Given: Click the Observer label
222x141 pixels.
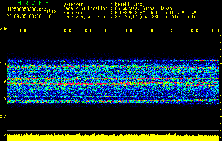Looking at the screenshot, I should tap(73, 4).
